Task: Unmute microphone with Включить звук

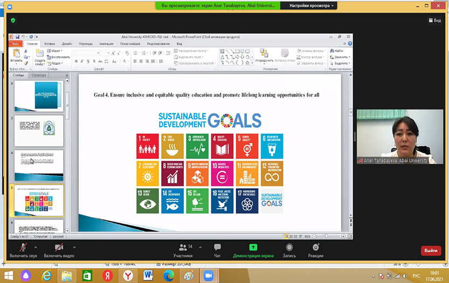Action: pyautogui.click(x=23, y=250)
